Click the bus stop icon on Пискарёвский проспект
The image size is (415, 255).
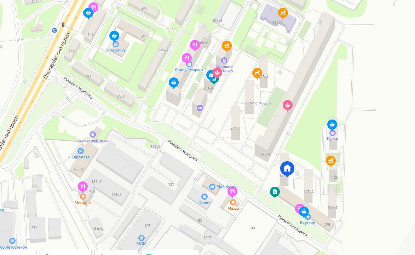(x=54, y=30)
